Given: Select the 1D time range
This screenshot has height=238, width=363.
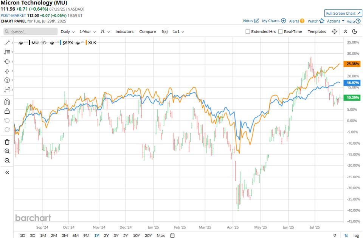Looking at the screenshot, I should [x=22, y=235].
